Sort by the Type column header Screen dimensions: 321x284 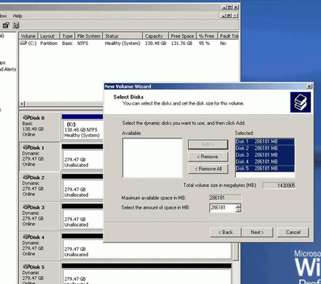tap(67, 36)
